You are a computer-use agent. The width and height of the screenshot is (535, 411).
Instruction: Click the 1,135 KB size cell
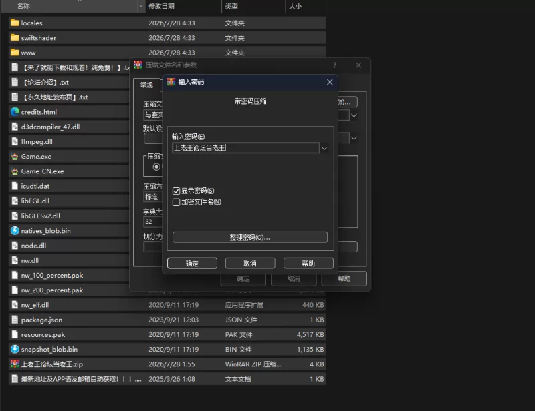tap(310, 349)
